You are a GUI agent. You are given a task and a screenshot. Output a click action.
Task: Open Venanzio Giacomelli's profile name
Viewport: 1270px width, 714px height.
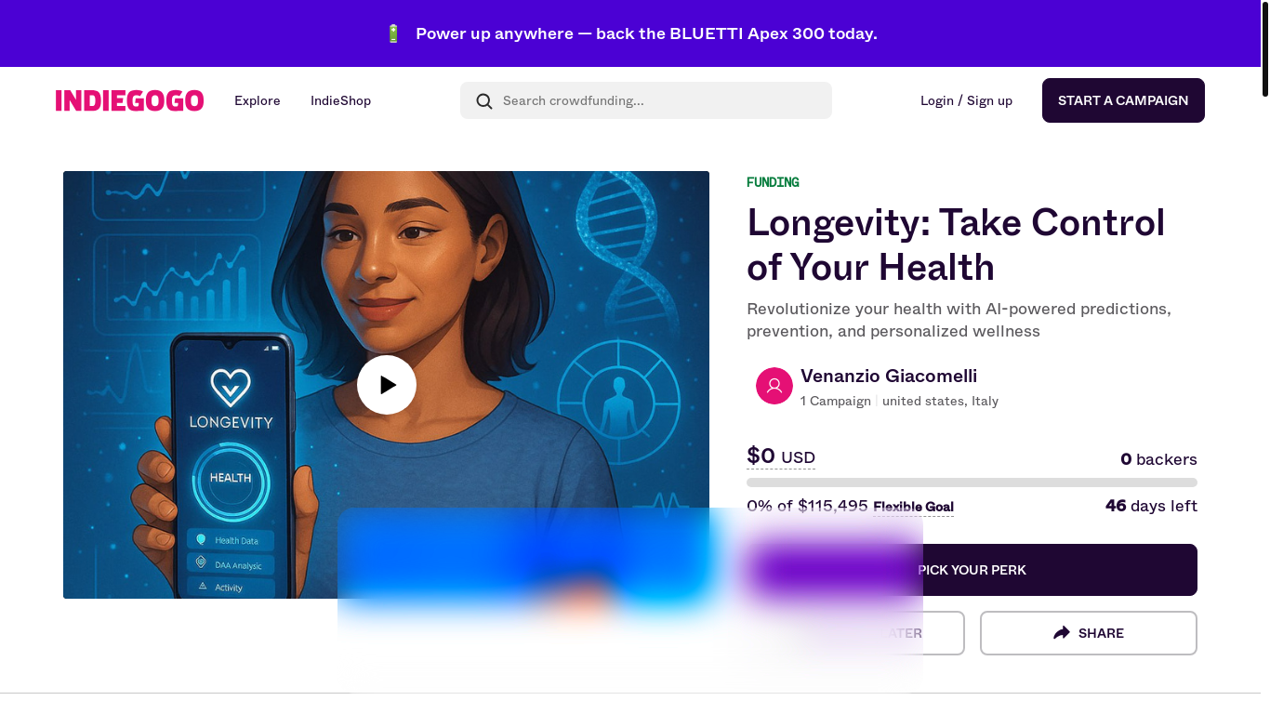(888, 376)
